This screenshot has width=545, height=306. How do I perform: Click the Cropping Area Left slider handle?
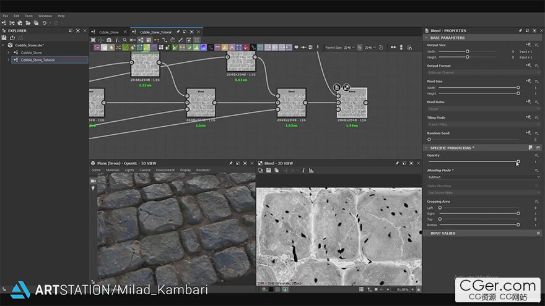pos(440,208)
